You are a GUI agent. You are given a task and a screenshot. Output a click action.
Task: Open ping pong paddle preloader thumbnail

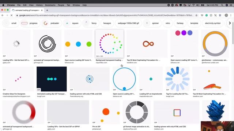[x=211, y=79]
